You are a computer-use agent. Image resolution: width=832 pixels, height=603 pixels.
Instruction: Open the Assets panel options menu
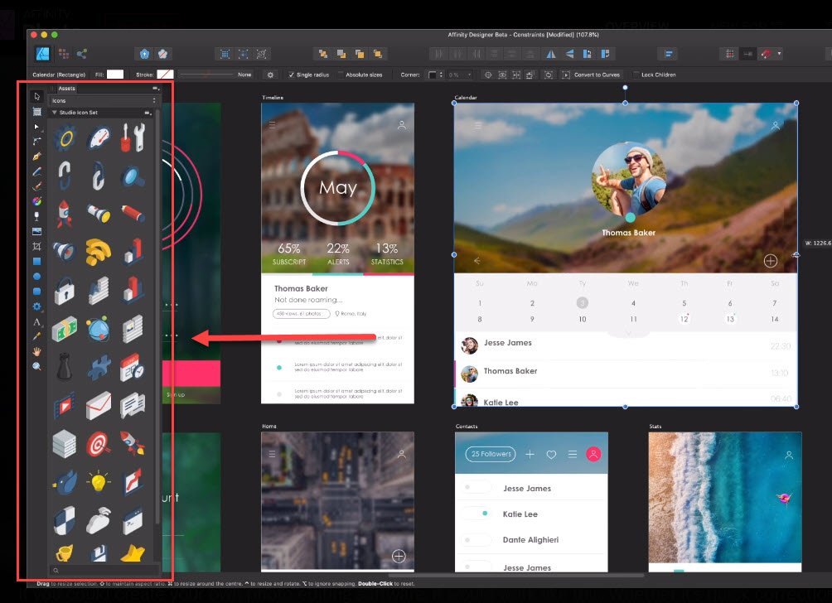pyautogui.click(x=156, y=89)
